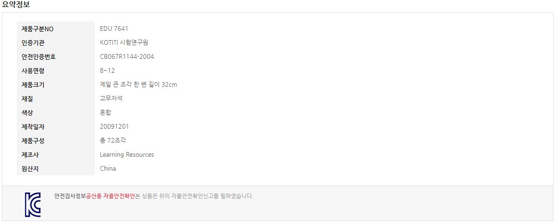The height and width of the screenshot is (222, 555).
Task: Click the 색상 row label
Action: pyautogui.click(x=27, y=113)
